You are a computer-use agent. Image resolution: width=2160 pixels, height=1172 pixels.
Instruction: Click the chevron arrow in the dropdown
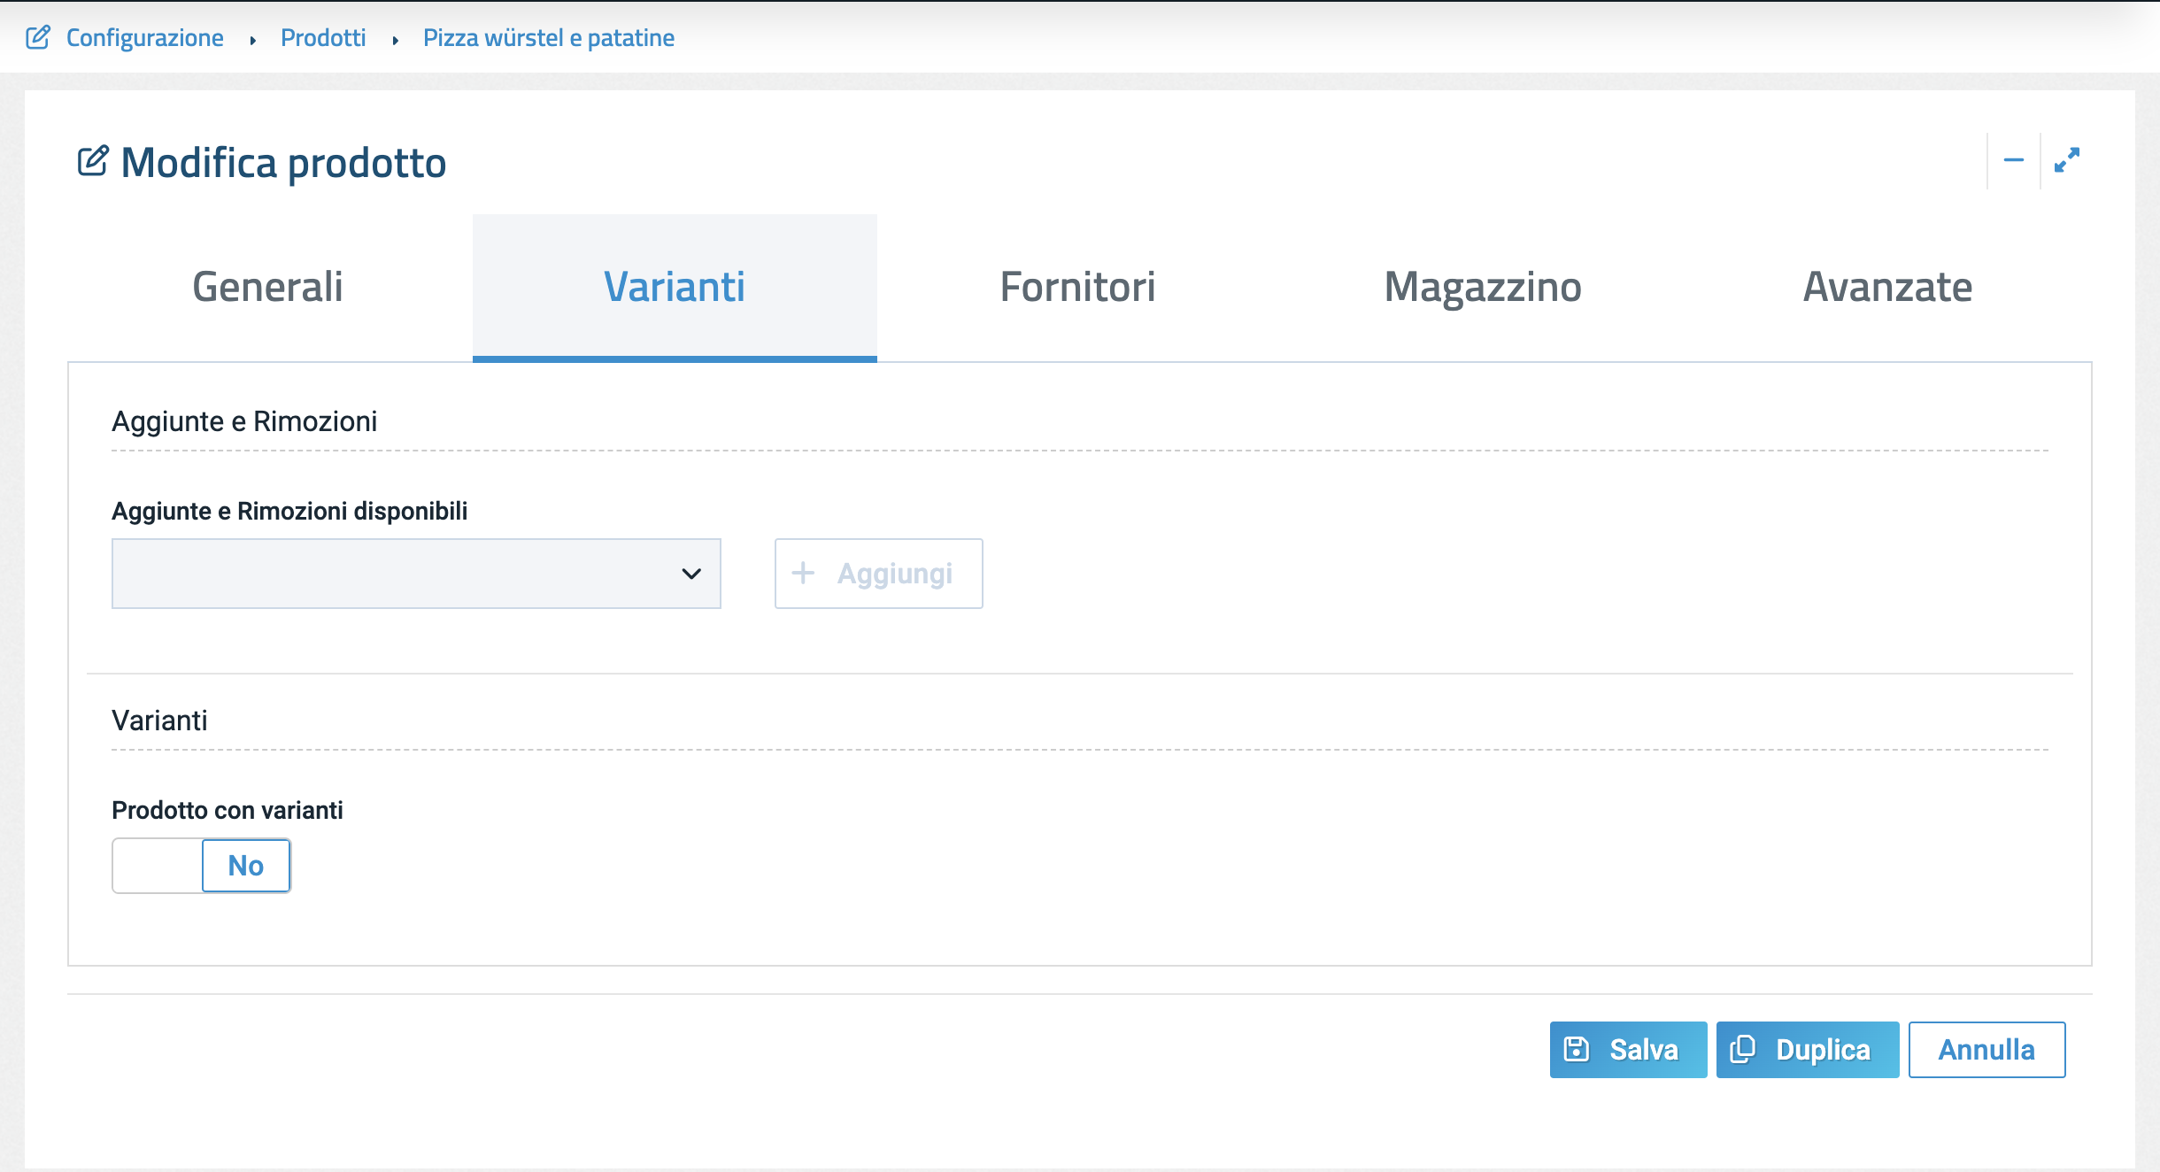point(691,573)
